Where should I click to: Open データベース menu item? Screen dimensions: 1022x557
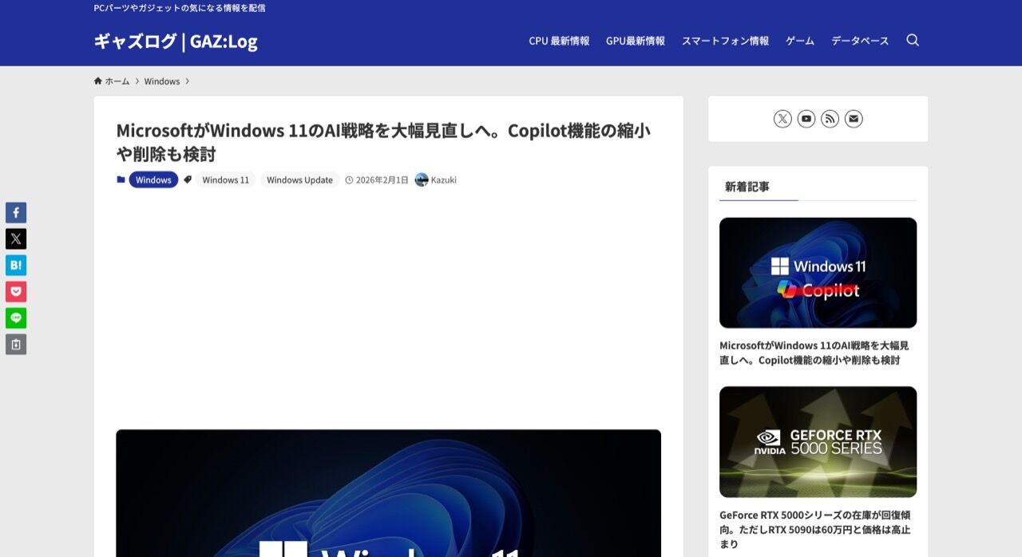[860, 41]
